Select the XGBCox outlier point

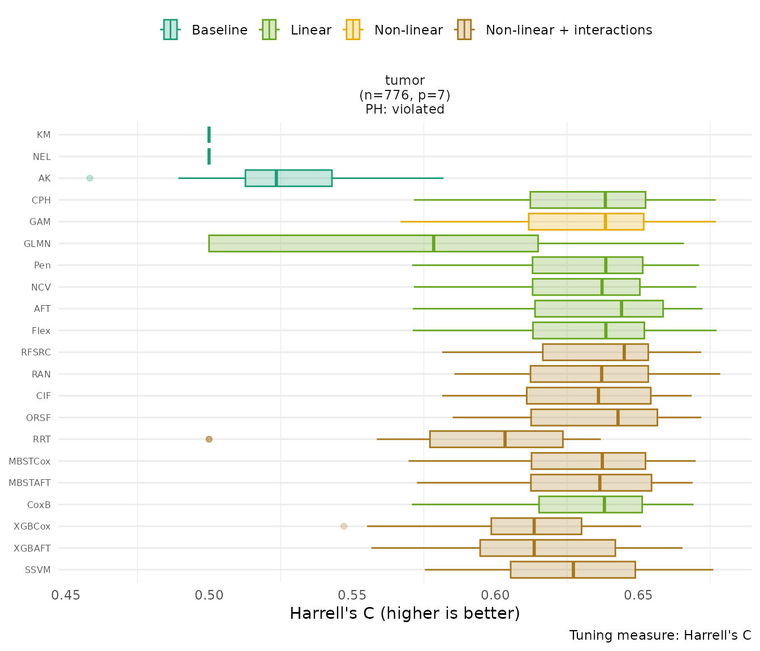pos(344,526)
